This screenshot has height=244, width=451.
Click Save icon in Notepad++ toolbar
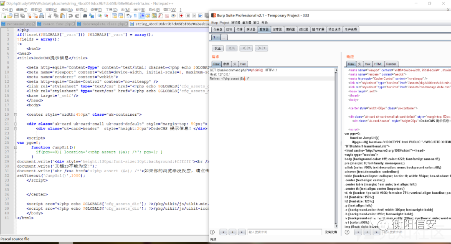(x=16, y=16)
